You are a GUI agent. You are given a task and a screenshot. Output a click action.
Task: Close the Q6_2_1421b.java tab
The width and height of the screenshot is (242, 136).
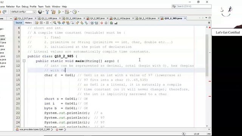tap(158, 19)
